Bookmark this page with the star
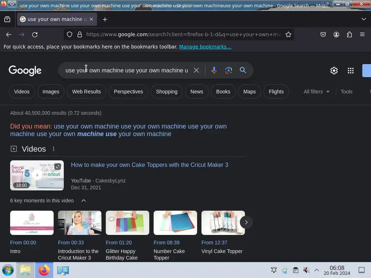 pos(288,34)
